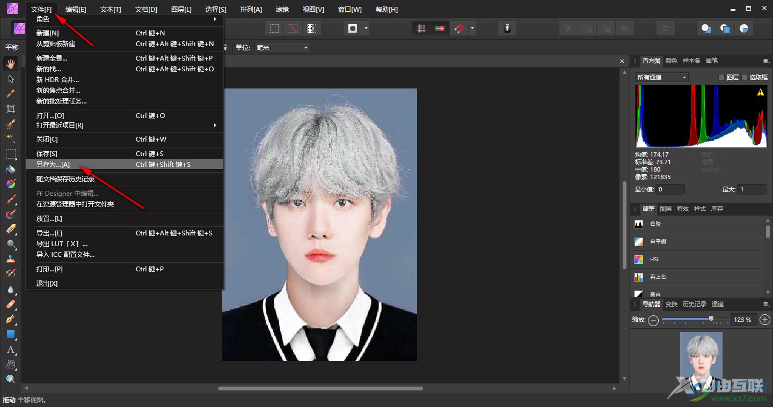773x407 pixels.
Task: Click the Assistant manager icon
Action: coord(507,28)
